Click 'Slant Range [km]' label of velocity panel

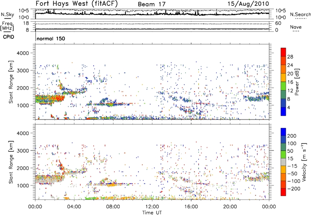(11, 162)
